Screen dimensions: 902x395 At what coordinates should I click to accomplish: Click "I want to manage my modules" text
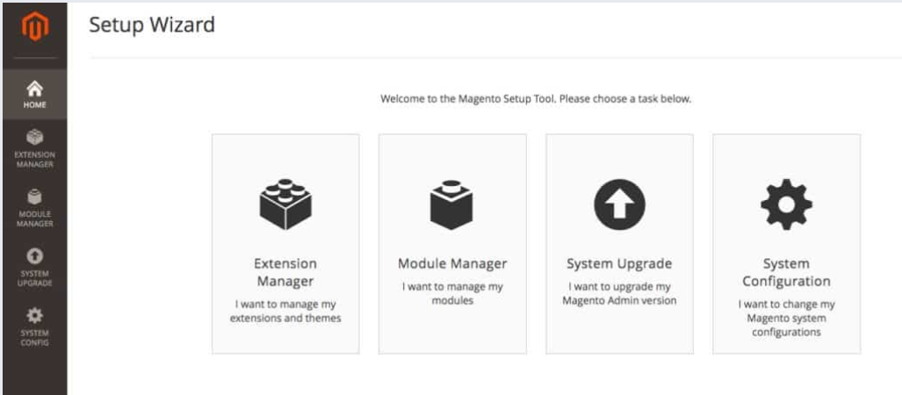452,293
